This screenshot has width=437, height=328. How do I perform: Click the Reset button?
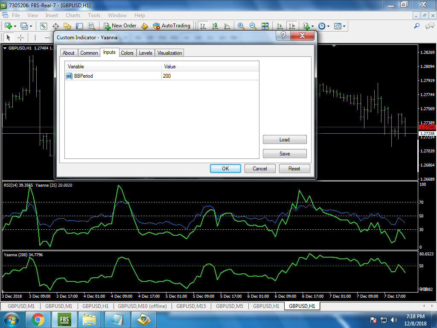294,169
